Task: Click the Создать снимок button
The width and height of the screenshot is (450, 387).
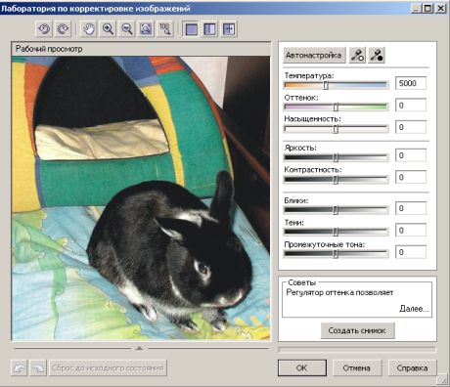Action: tap(357, 330)
